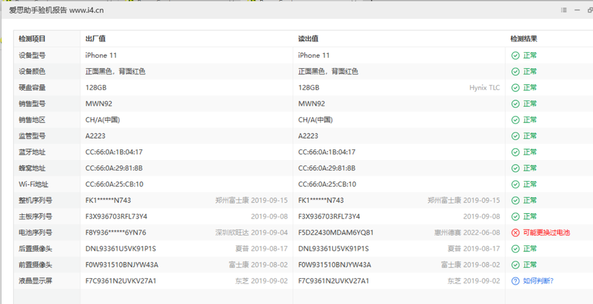Select the Wi-Fi地址 row label
The width and height of the screenshot is (593, 304).
point(34,184)
